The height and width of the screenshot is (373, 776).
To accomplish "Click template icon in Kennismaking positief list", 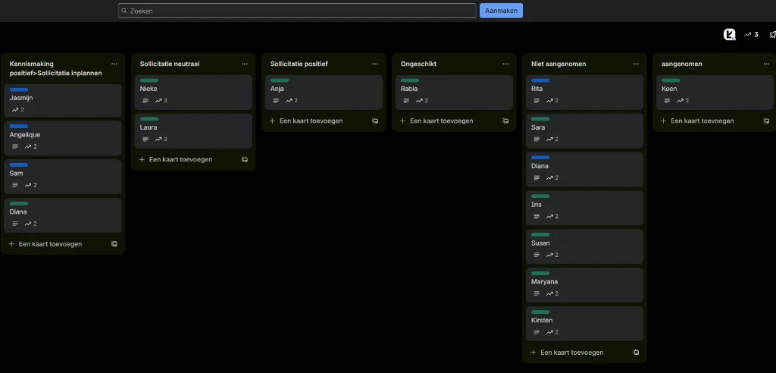I will tap(114, 244).
